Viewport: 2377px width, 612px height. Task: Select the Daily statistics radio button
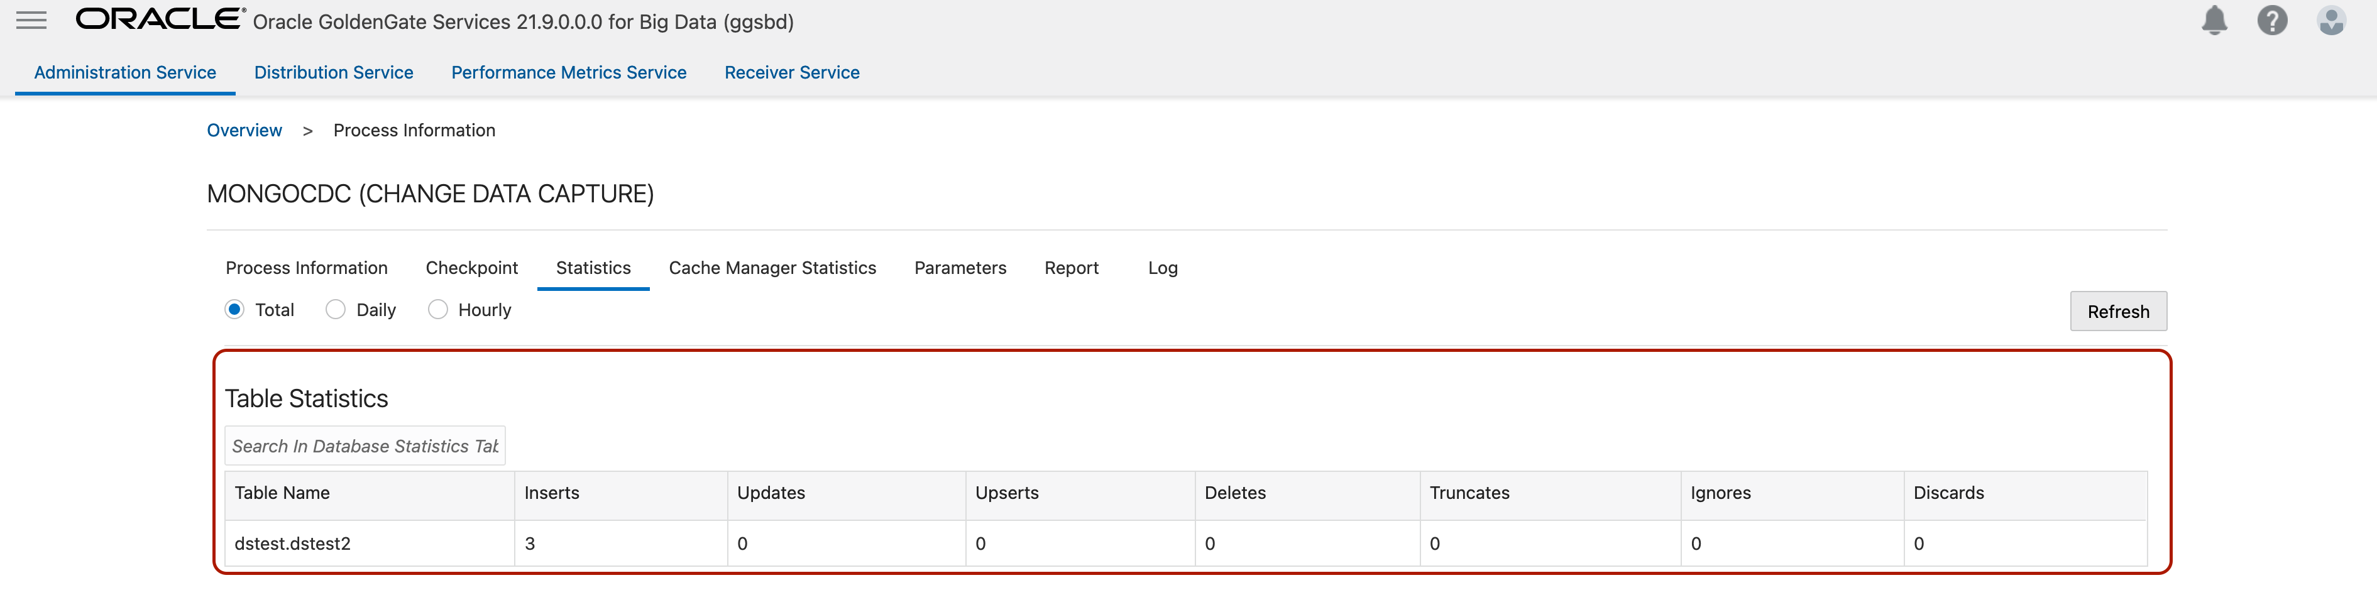pyautogui.click(x=336, y=310)
